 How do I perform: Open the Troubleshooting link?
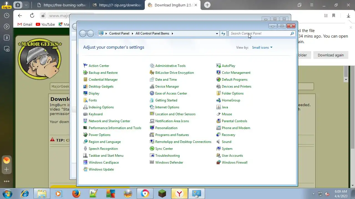click(x=168, y=156)
